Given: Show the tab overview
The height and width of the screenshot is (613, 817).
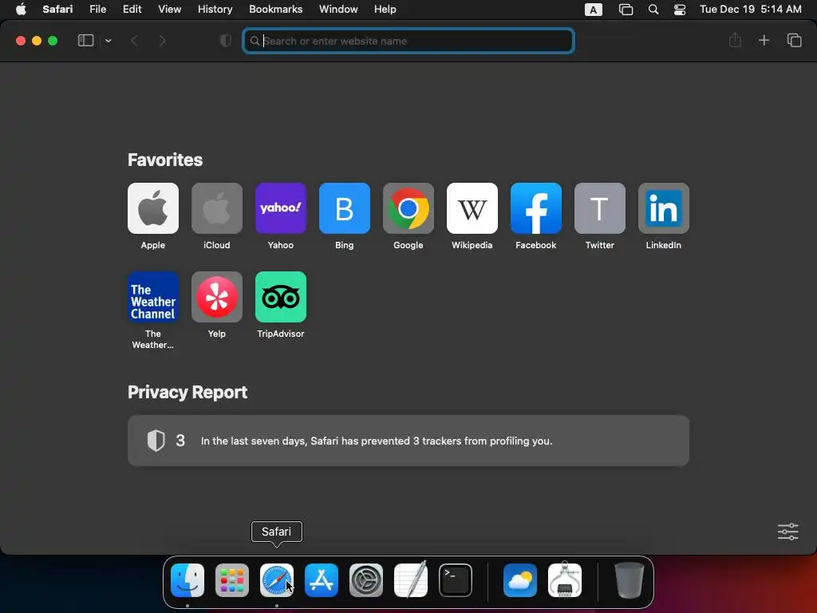Looking at the screenshot, I should coord(794,40).
